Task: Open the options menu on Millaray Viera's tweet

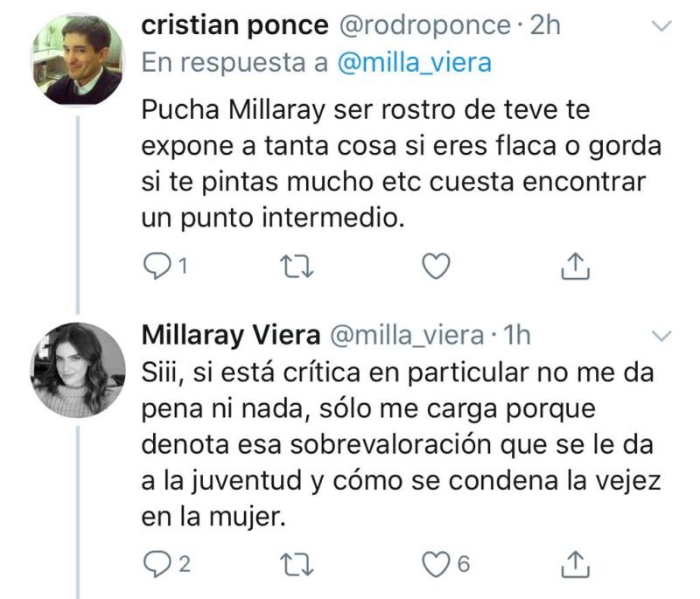Action: (662, 336)
